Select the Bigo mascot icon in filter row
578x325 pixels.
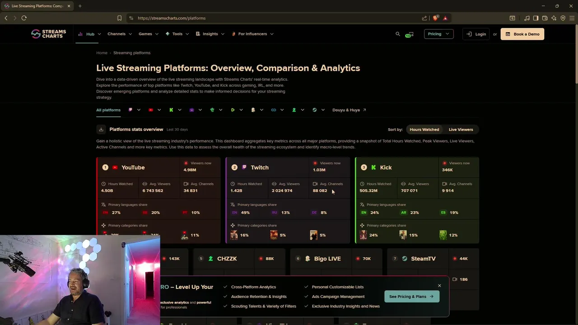(x=253, y=110)
